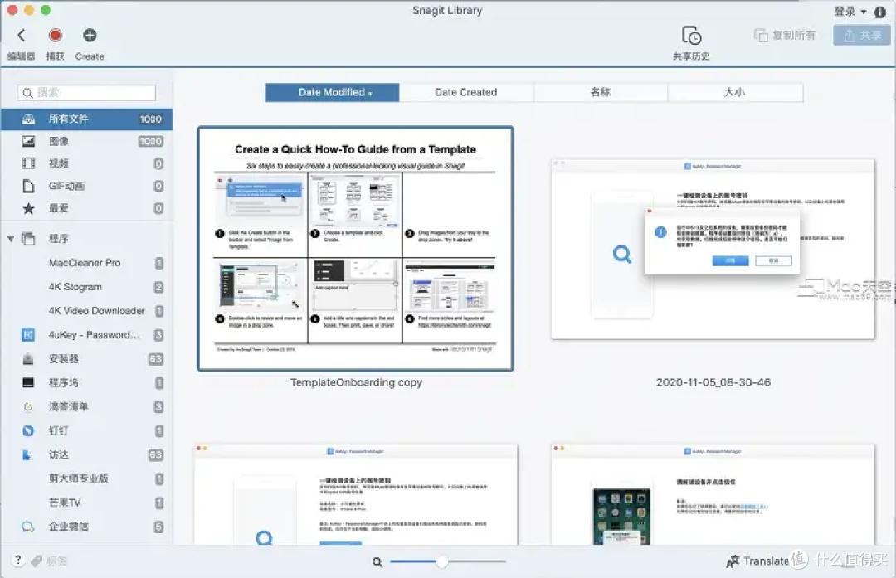Select bottom-left 4uKey capture thumbnail

tap(355, 494)
